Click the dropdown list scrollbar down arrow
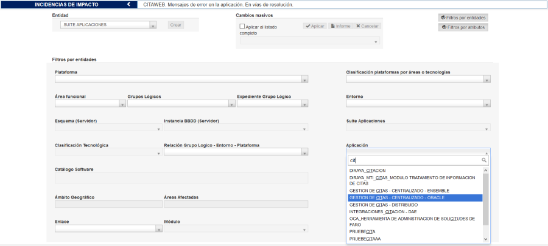Image resolution: width=548 pixels, height=246 pixels. pyautogui.click(x=485, y=239)
